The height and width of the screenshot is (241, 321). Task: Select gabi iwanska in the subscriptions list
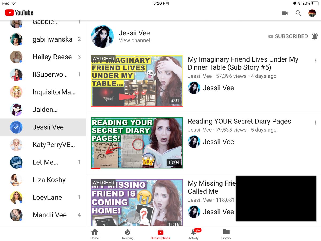pos(43,39)
